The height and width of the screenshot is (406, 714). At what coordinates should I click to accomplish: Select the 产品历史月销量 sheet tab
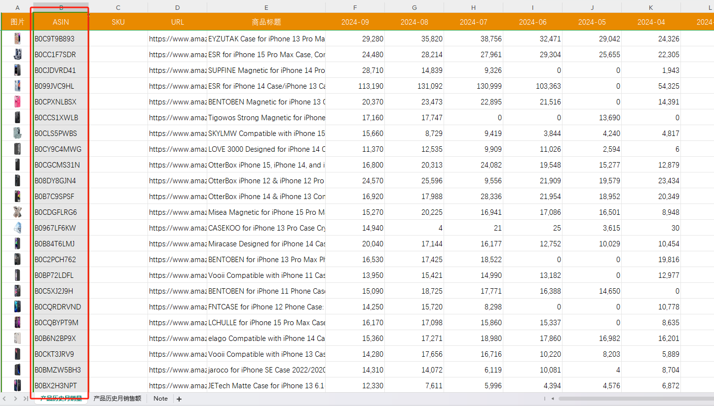(61, 399)
